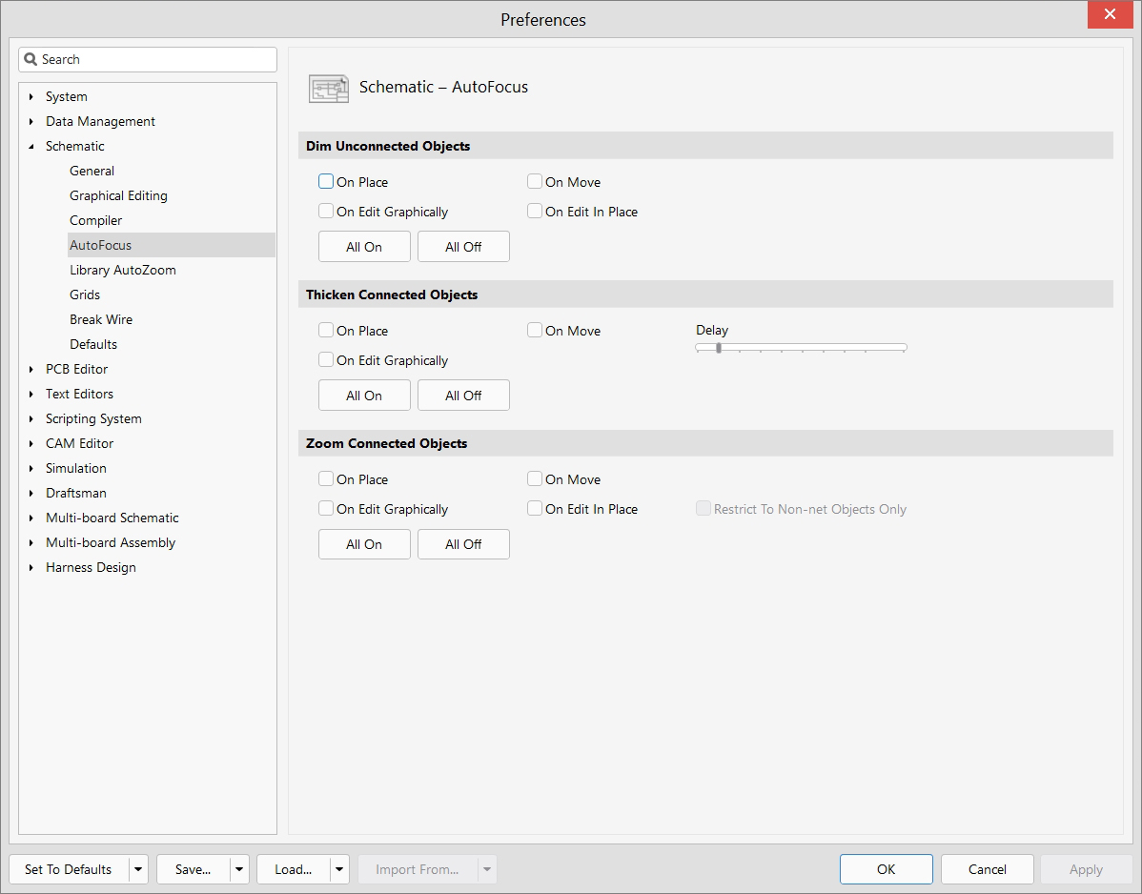Check Thicken Connected On Edit Graphically
Screen dimensions: 1142x894
[326, 359]
